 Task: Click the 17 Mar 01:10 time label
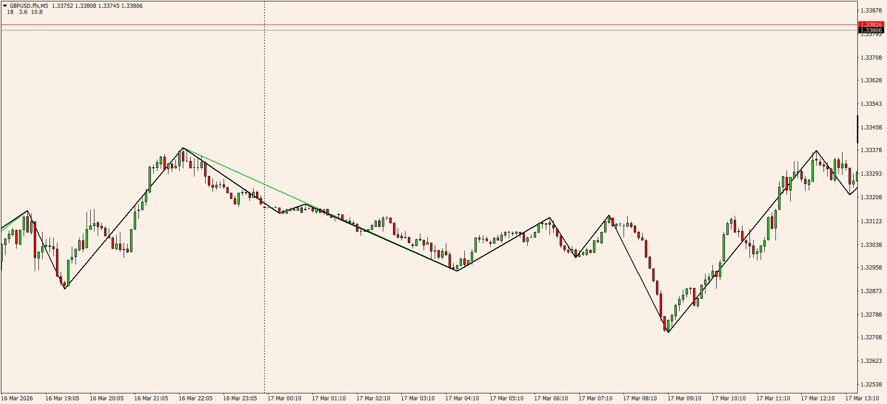coord(329,398)
